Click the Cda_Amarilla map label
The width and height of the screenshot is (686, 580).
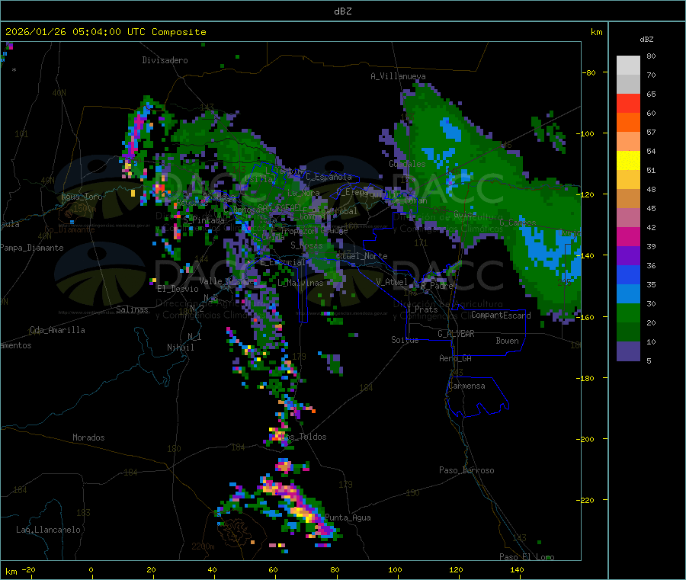(57, 330)
